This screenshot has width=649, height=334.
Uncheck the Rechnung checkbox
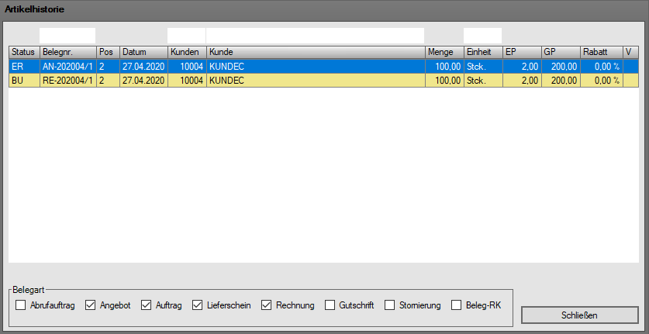coord(268,305)
